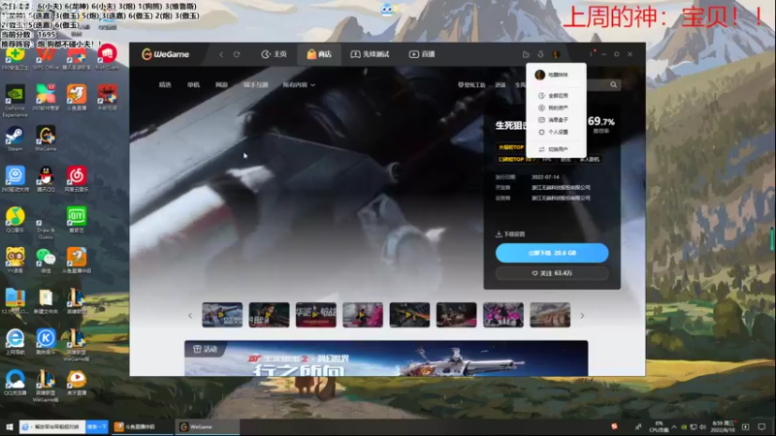Screen dimensions: 776x436
Task: Open 新建文件夹 folder on desktop
Action: [x=46, y=301]
